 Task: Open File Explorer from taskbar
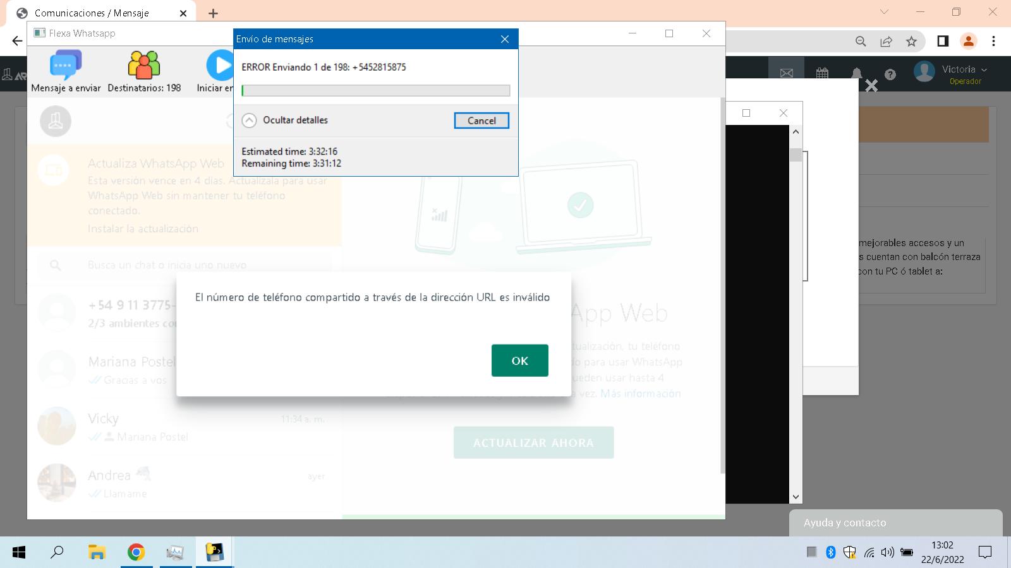coord(97,552)
